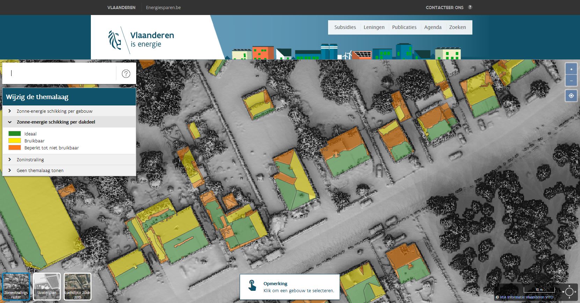
Task: Open the Publicaties menu item
Action: pyautogui.click(x=404, y=27)
